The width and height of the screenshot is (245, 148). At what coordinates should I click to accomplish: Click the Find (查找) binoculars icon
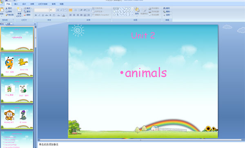point(165,8)
